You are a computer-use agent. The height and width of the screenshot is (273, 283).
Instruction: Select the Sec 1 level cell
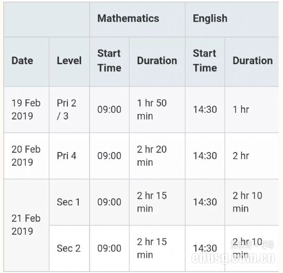68,202
